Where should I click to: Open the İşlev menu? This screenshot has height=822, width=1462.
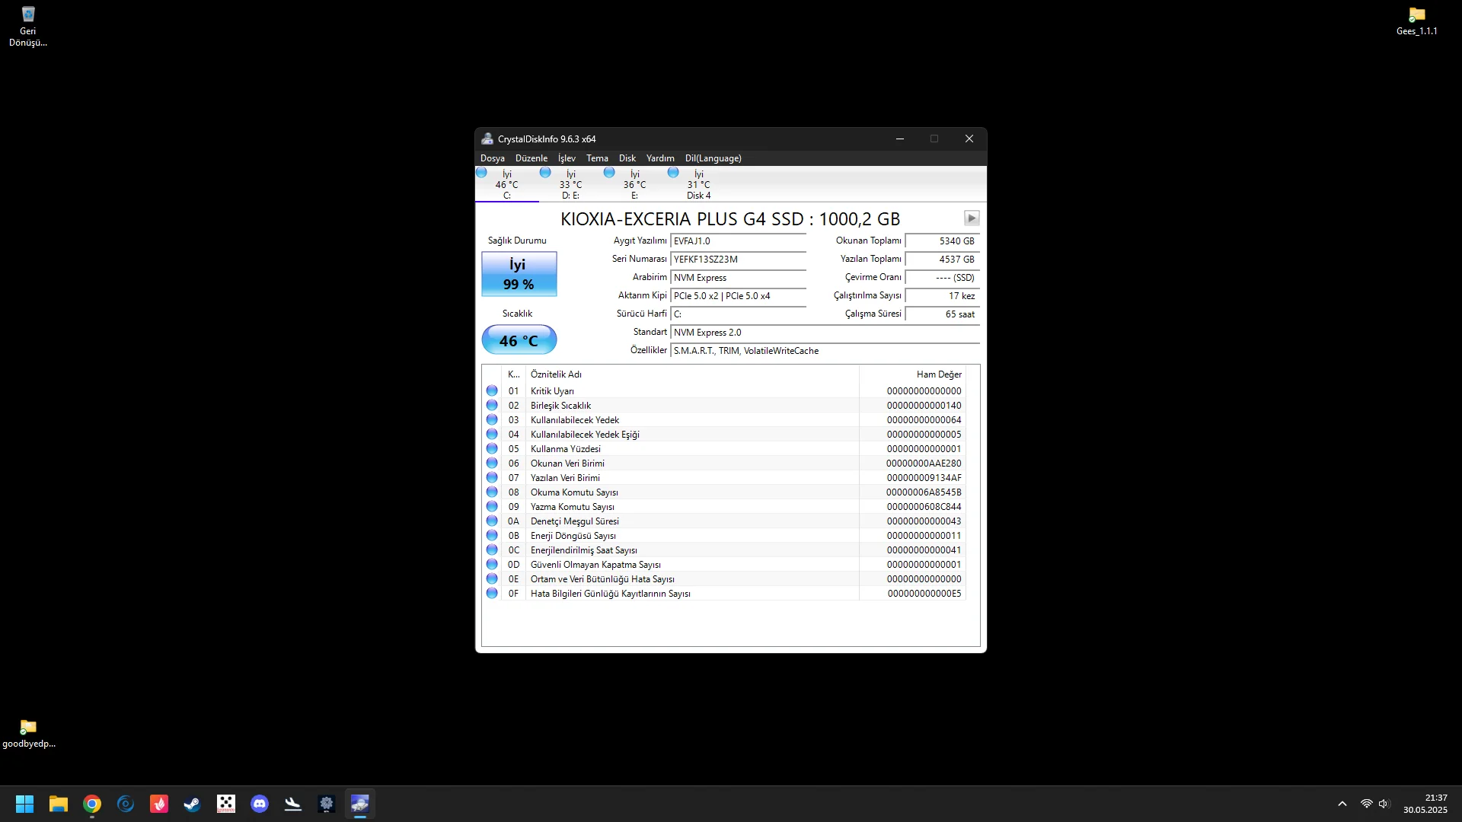[567, 158]
